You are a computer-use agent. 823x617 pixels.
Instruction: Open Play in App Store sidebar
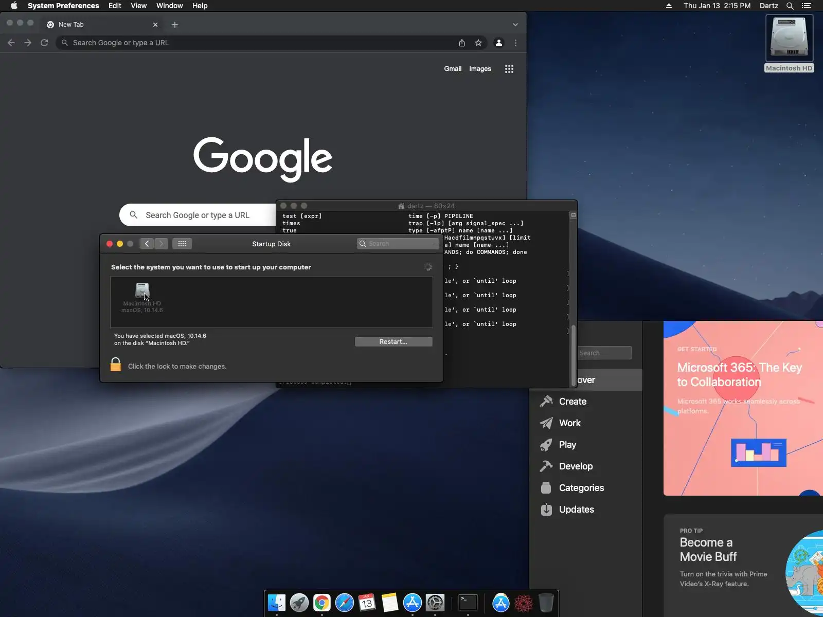tap(586, 445)
